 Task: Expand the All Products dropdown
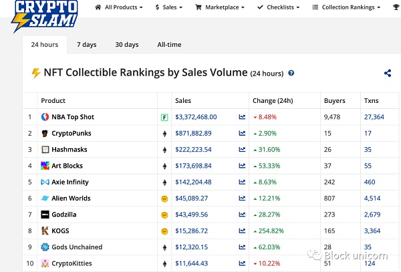(x=119, y=7)
